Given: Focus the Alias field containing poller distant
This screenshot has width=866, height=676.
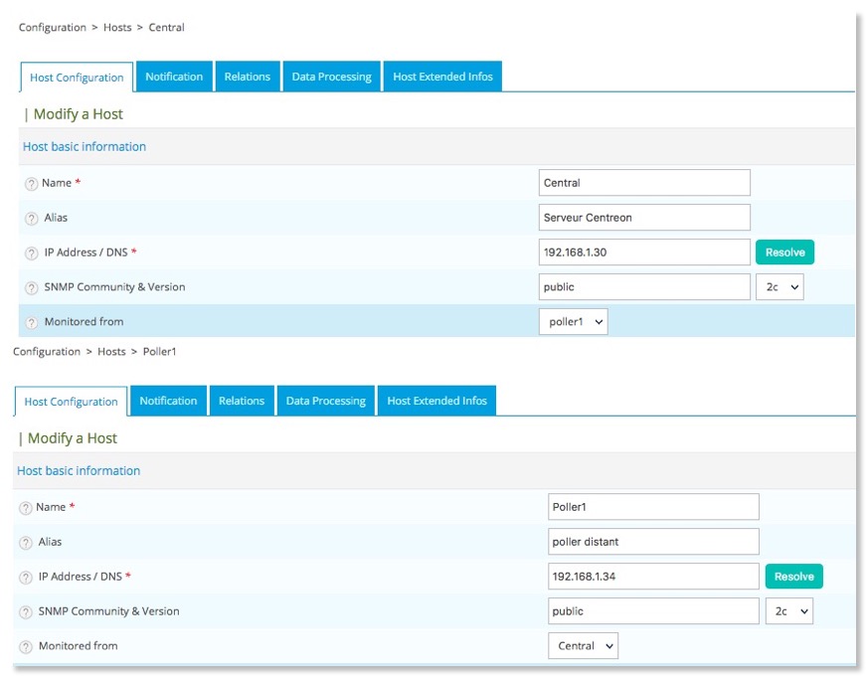Looking at the screenshot, I should 653,542.
